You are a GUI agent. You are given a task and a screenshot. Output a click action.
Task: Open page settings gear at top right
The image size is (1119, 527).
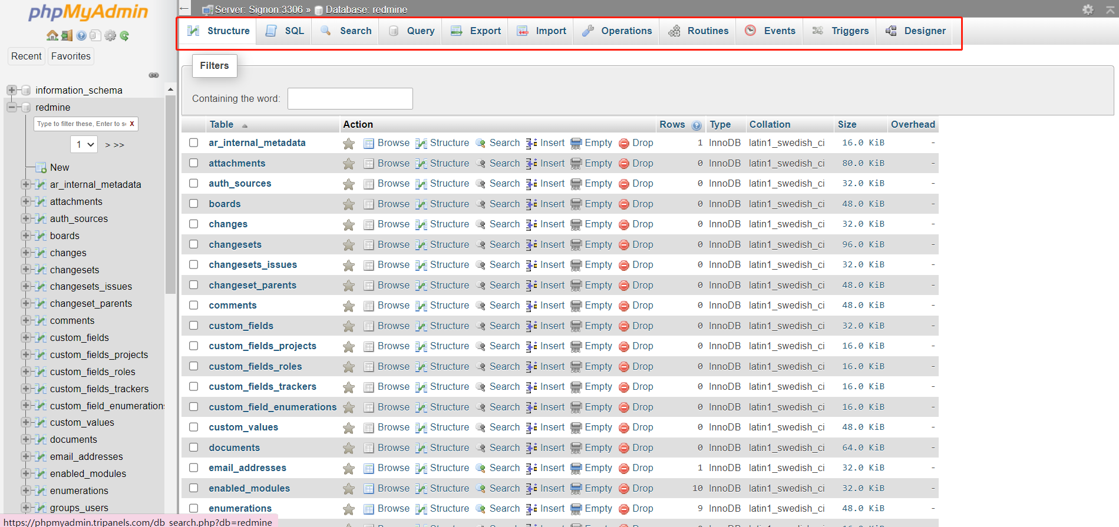click(x=1088, y=9)
